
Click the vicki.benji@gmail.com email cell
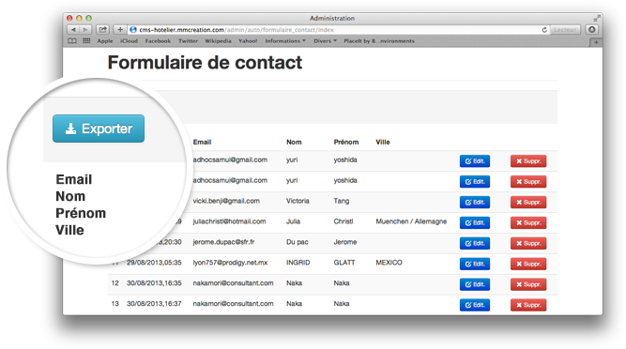(226, 201)
